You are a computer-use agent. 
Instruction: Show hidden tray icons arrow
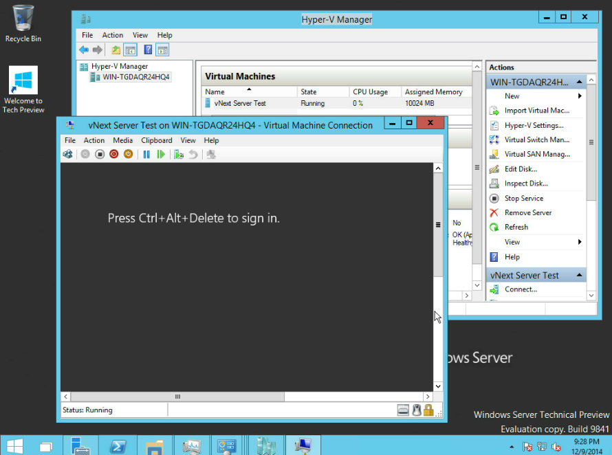512,447
